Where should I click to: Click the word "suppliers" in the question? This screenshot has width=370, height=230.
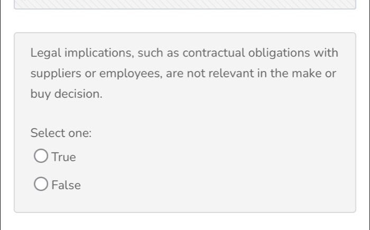(54, 73)
